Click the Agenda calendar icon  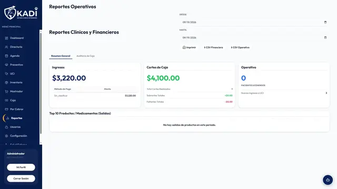(x=6, y=56)
